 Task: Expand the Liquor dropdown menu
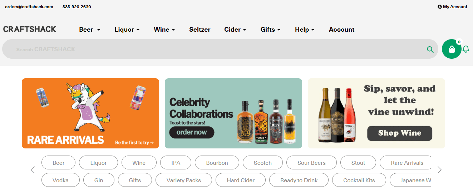[x=127, y=30]
